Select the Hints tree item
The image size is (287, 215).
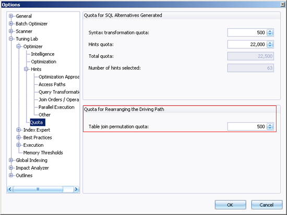click(36, 69)
